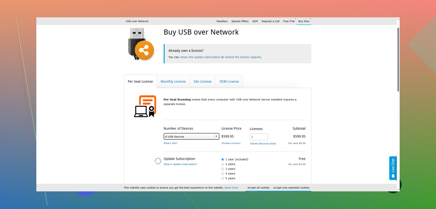436x209 pixels.
Task: Click the Free subscription price text
Action: pos(302,159)
